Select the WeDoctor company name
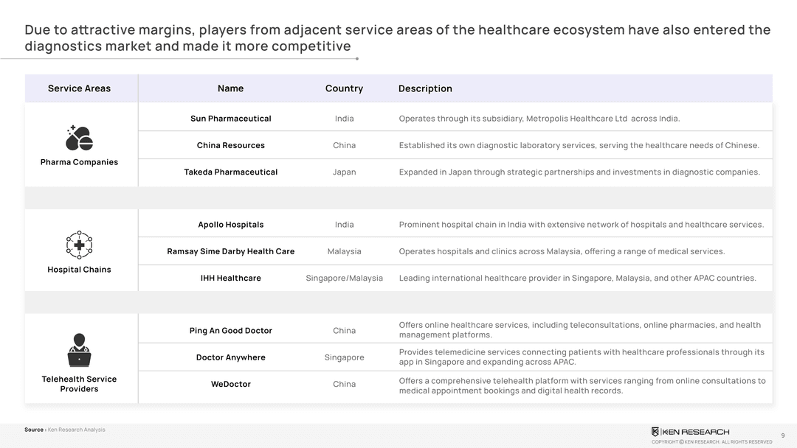The image size is (797, 448). point(230,384)
